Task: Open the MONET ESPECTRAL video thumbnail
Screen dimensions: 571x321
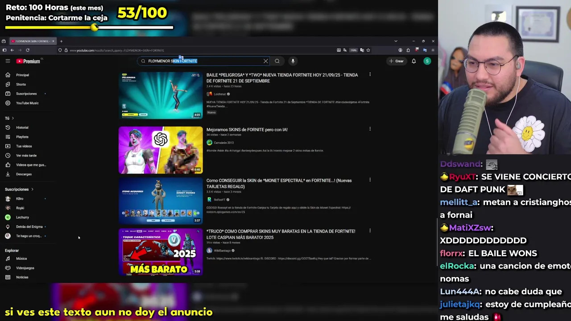Action: [161, 201]
